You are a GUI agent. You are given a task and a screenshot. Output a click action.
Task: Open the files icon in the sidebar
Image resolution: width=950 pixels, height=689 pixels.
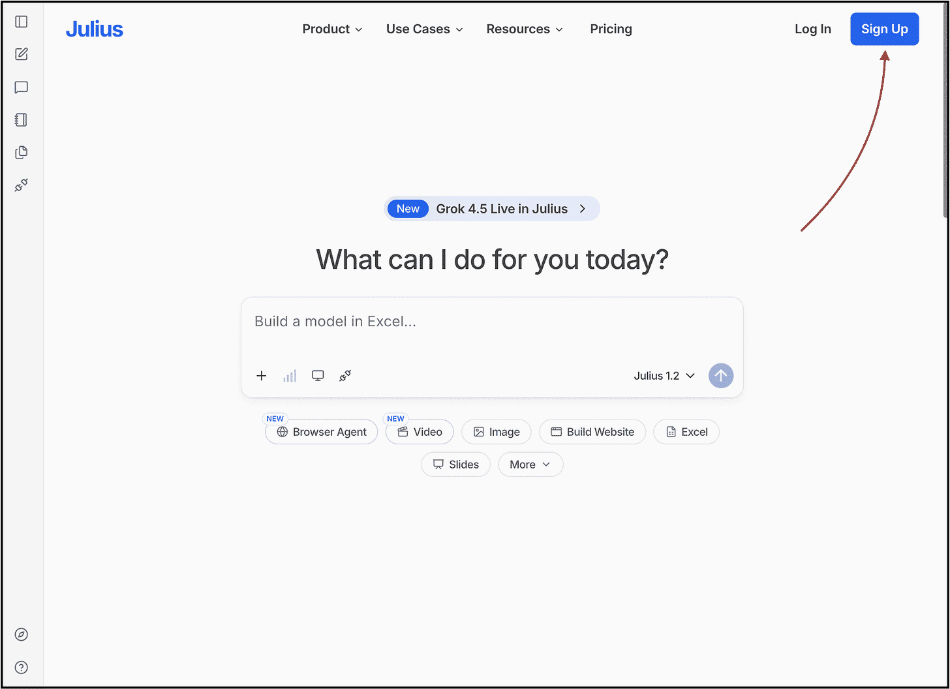[x=22, y=153]
